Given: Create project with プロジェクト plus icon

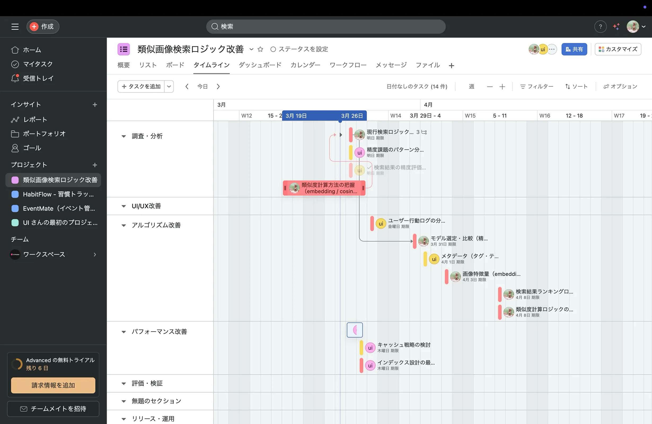Looking at the screenshot, I should coord(95,165).
